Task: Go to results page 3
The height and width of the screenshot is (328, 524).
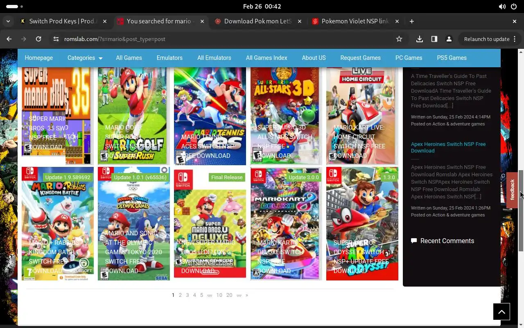Action: 187,295
